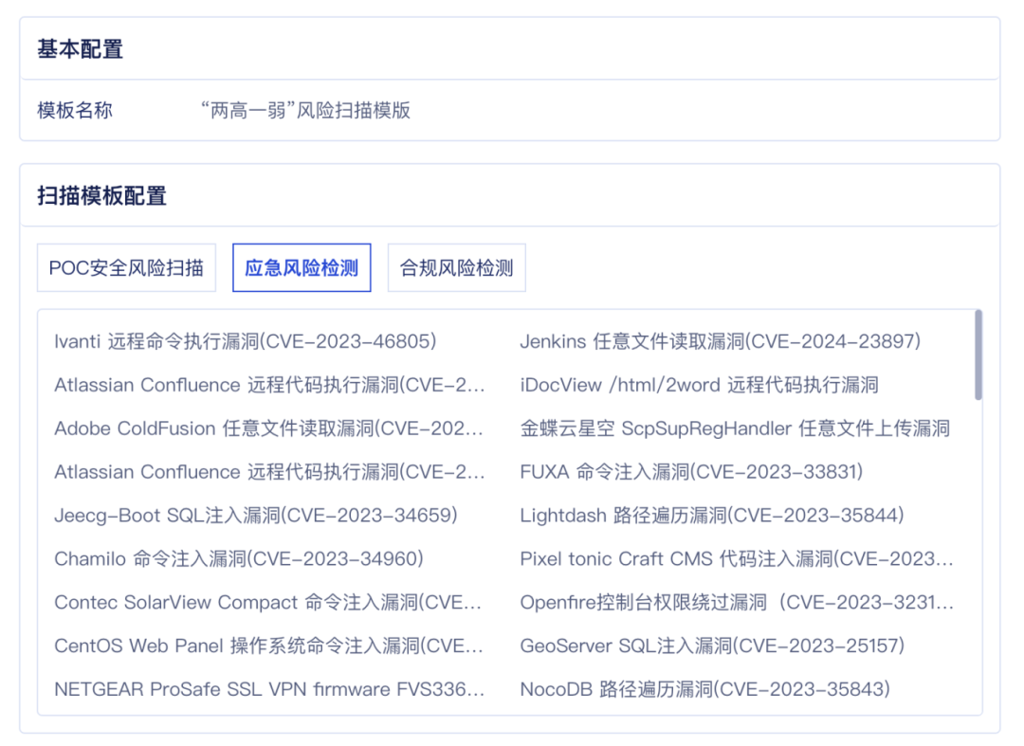
Task: Click NETGEAR ProSafe SSL VPN firmware entry
Action: (x=269, y=690)
